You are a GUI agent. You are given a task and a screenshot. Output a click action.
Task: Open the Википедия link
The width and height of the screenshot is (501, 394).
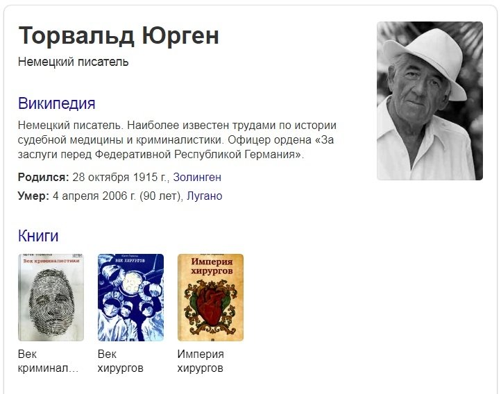[57, 103]
